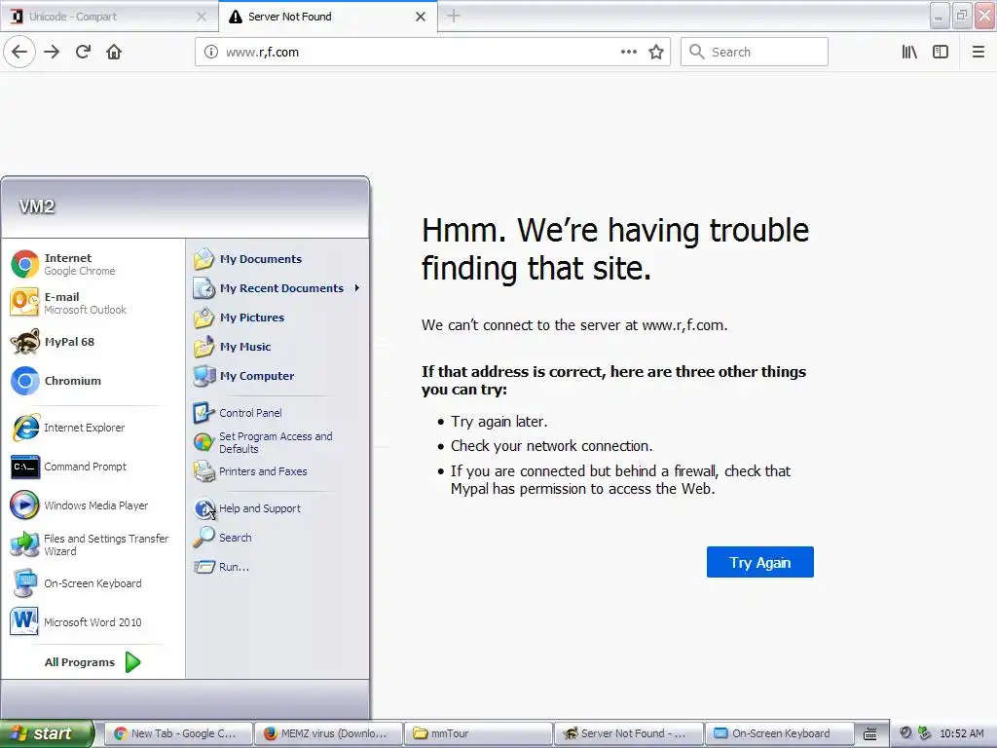Viewport: 997px width, 748px height.
Task: Click the keyboard icon in the taskbar
Action: (869, 734)
